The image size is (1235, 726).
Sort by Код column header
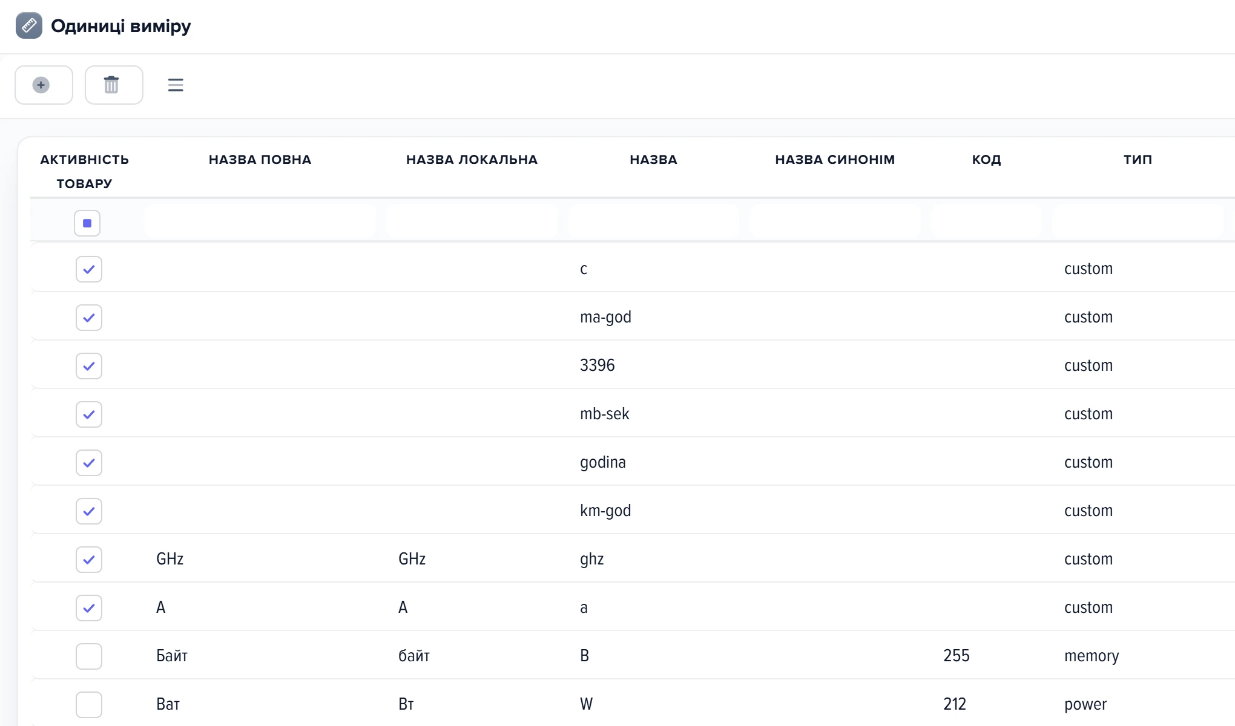[987, 160]
